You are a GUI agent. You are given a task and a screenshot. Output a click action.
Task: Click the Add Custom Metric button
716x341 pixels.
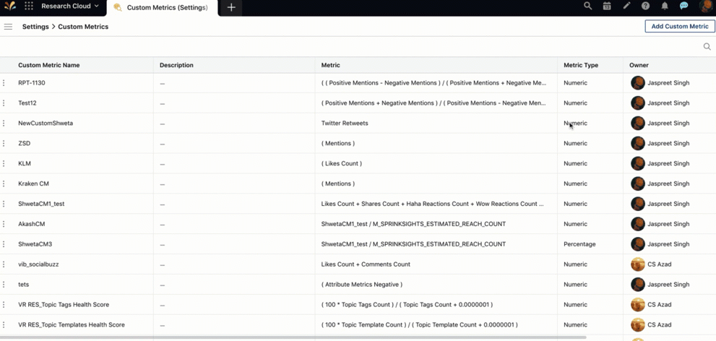679,27
